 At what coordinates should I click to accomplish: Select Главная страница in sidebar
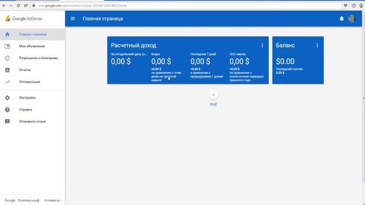pos(33,34)
